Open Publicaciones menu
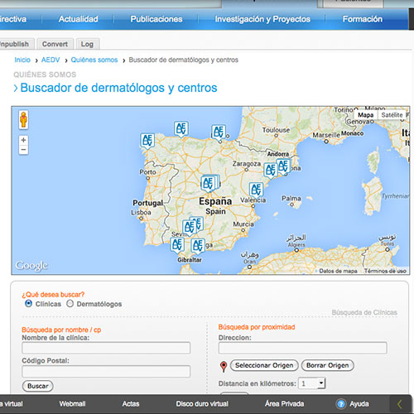Screen dimensions: 414x414 tap(156, 19)
